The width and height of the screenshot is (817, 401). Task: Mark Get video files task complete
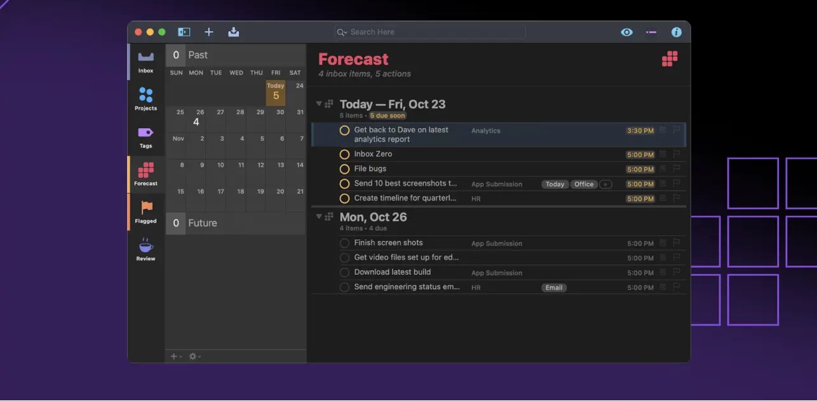tap(344, 258)
